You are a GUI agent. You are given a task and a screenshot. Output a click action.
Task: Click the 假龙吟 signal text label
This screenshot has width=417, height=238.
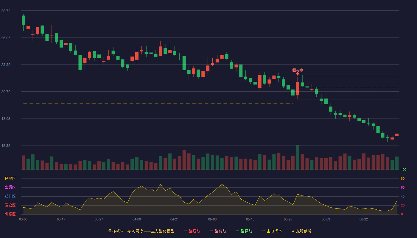(x=298, y=70)
